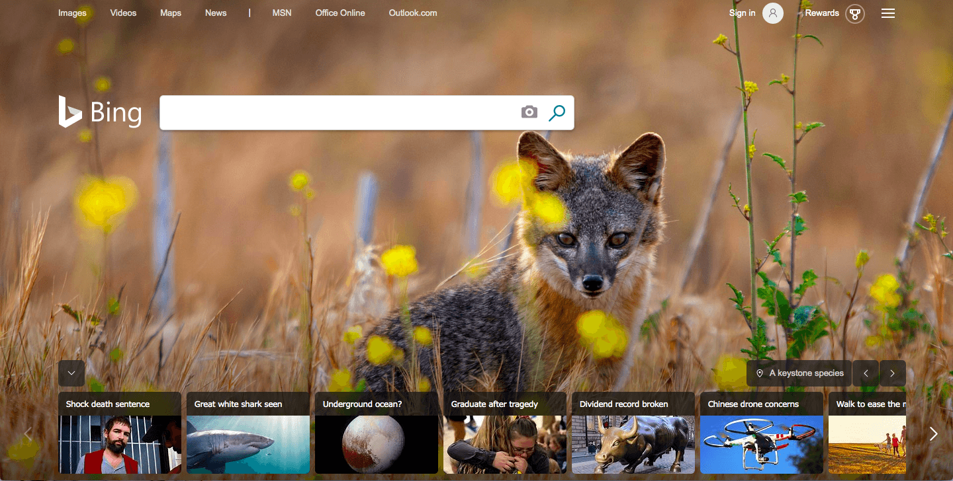The image size is (953, 481).
Task: Go to the Maps section
Action: point(171,13)
